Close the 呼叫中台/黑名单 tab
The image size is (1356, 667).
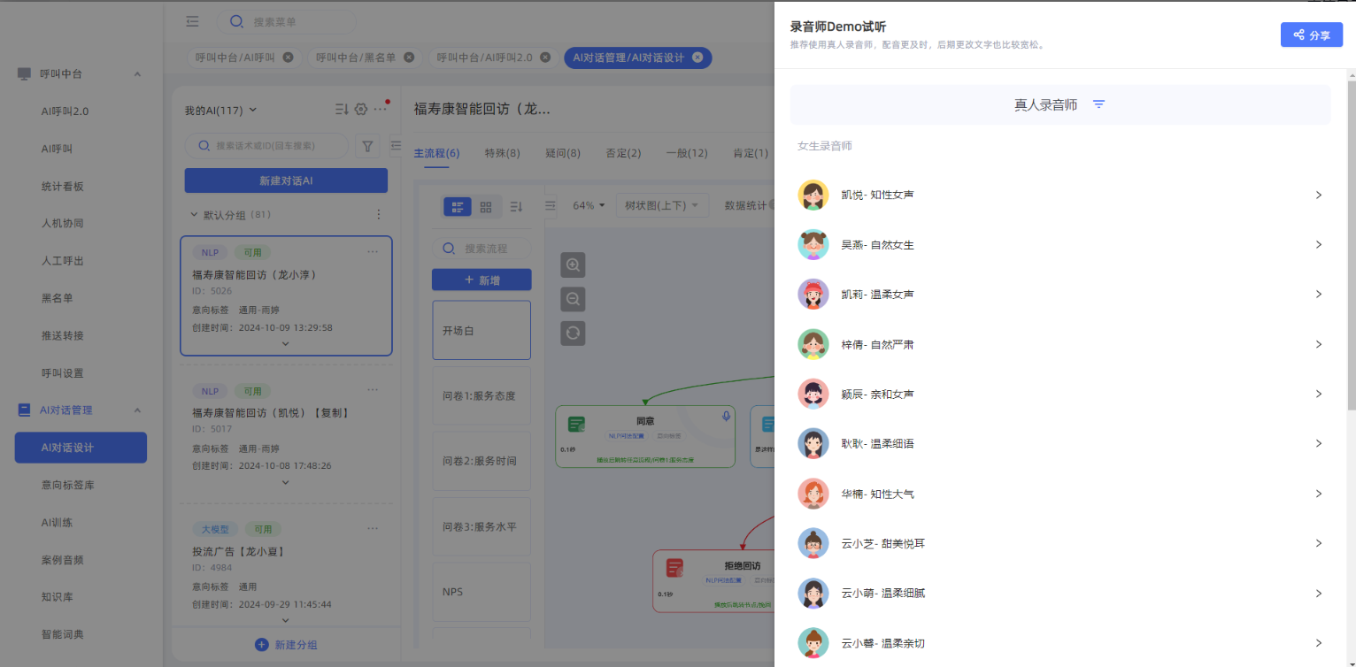coord(408,57)
